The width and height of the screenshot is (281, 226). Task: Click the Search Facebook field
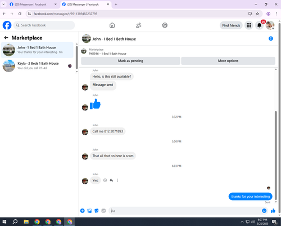click(44, 25)
